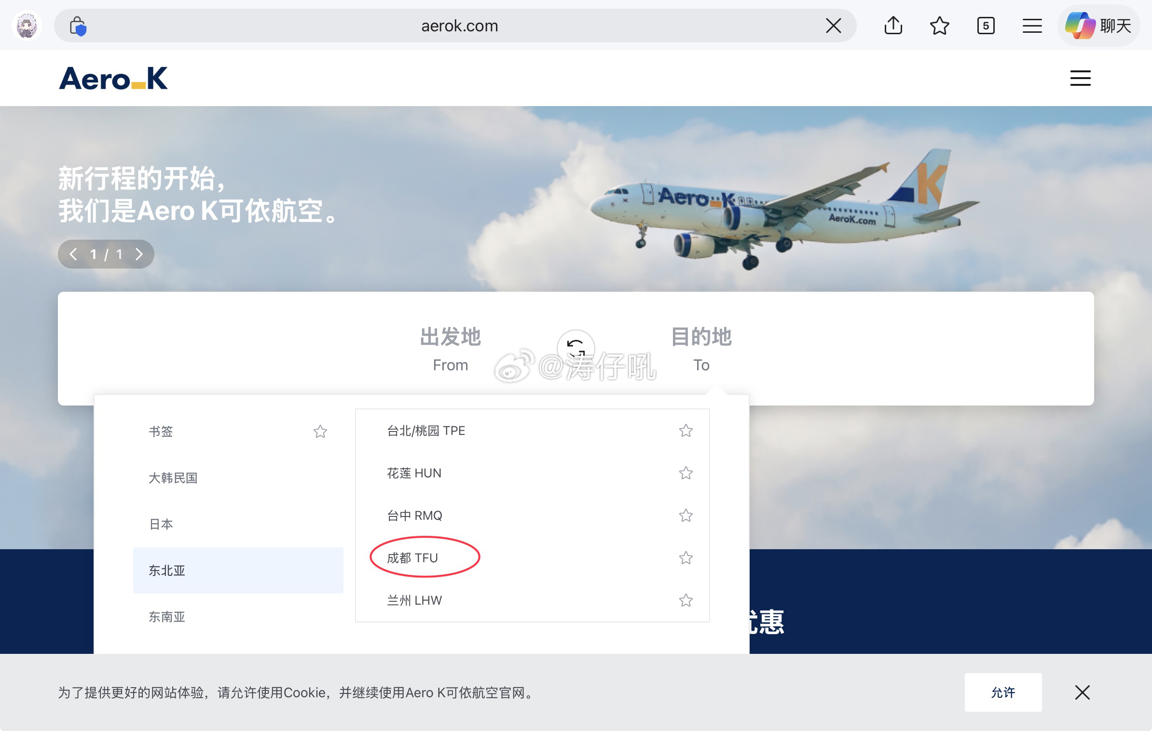Open the tabs counter showing 5

tap(986, 26)
